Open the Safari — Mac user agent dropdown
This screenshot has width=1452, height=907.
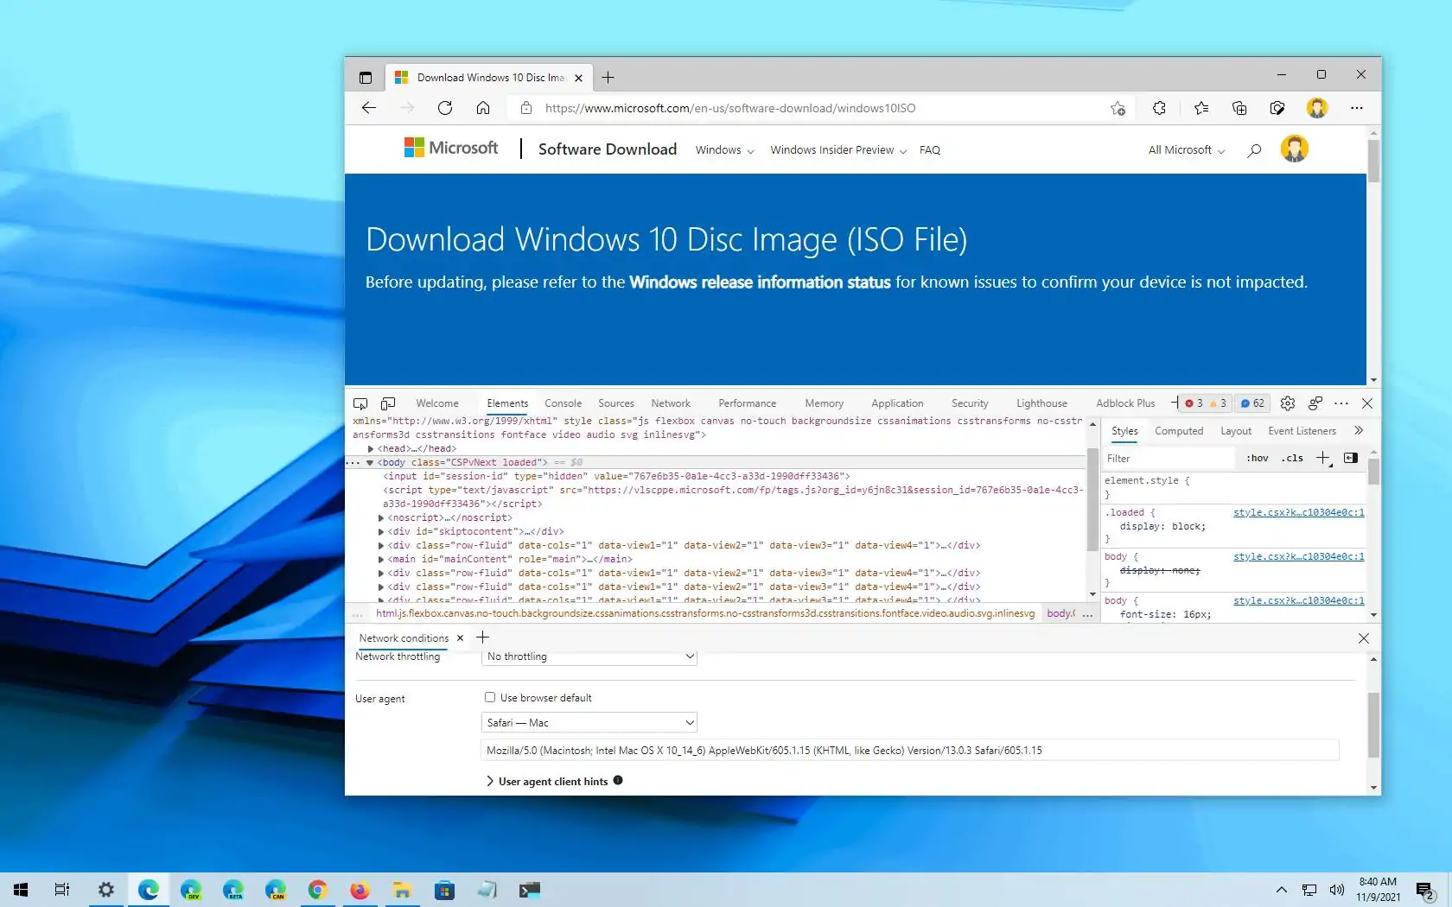[x=589, y=722]
